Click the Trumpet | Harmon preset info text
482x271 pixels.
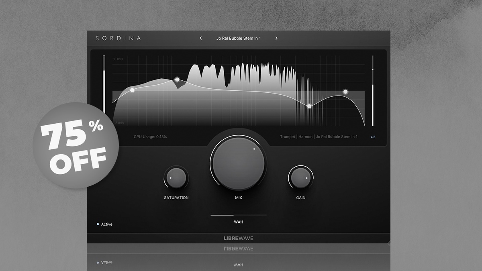click(x=319, y=137)
